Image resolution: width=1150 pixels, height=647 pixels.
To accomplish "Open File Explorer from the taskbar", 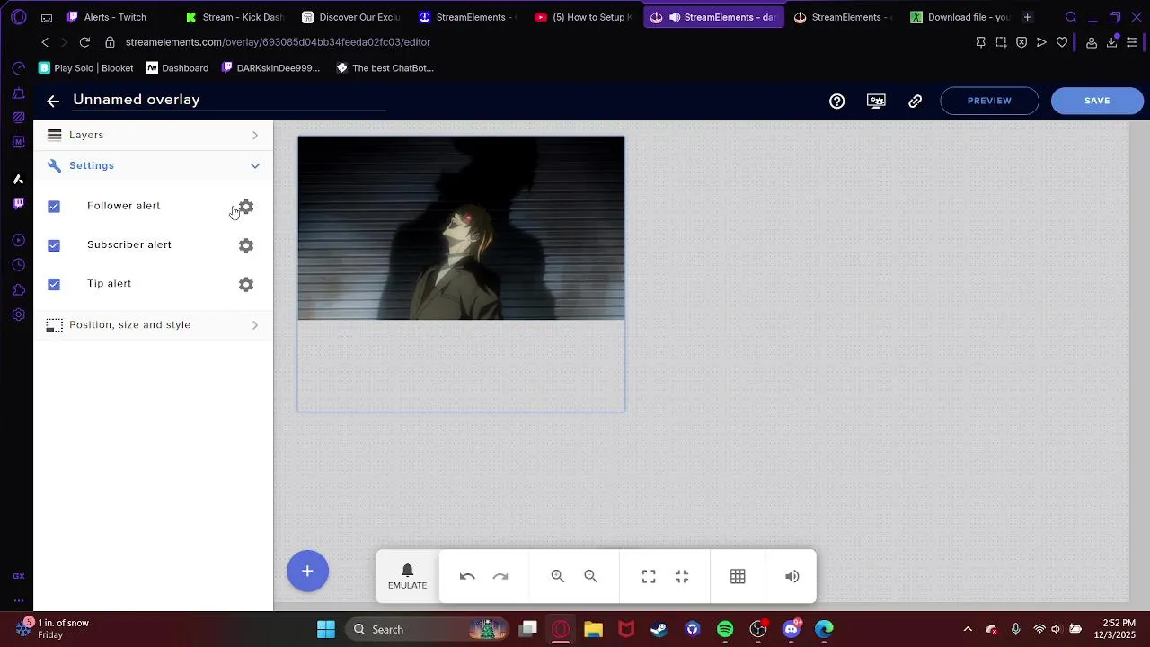I will [x=593, y=629].
